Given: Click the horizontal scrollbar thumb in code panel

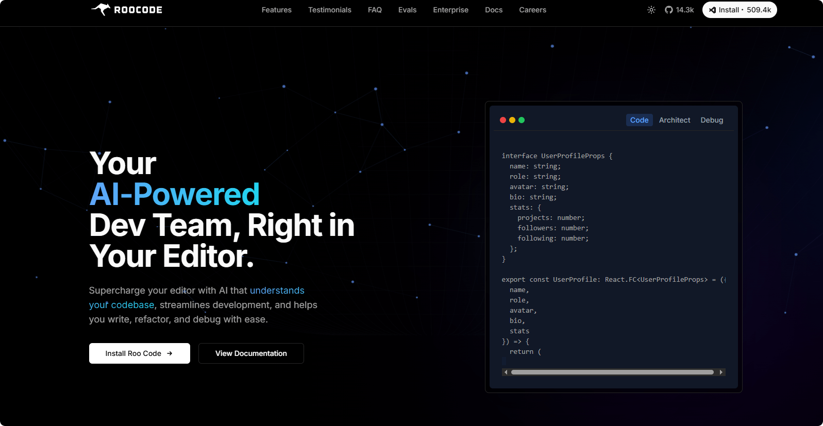Looking at the screenshot, I should (612, 372).
